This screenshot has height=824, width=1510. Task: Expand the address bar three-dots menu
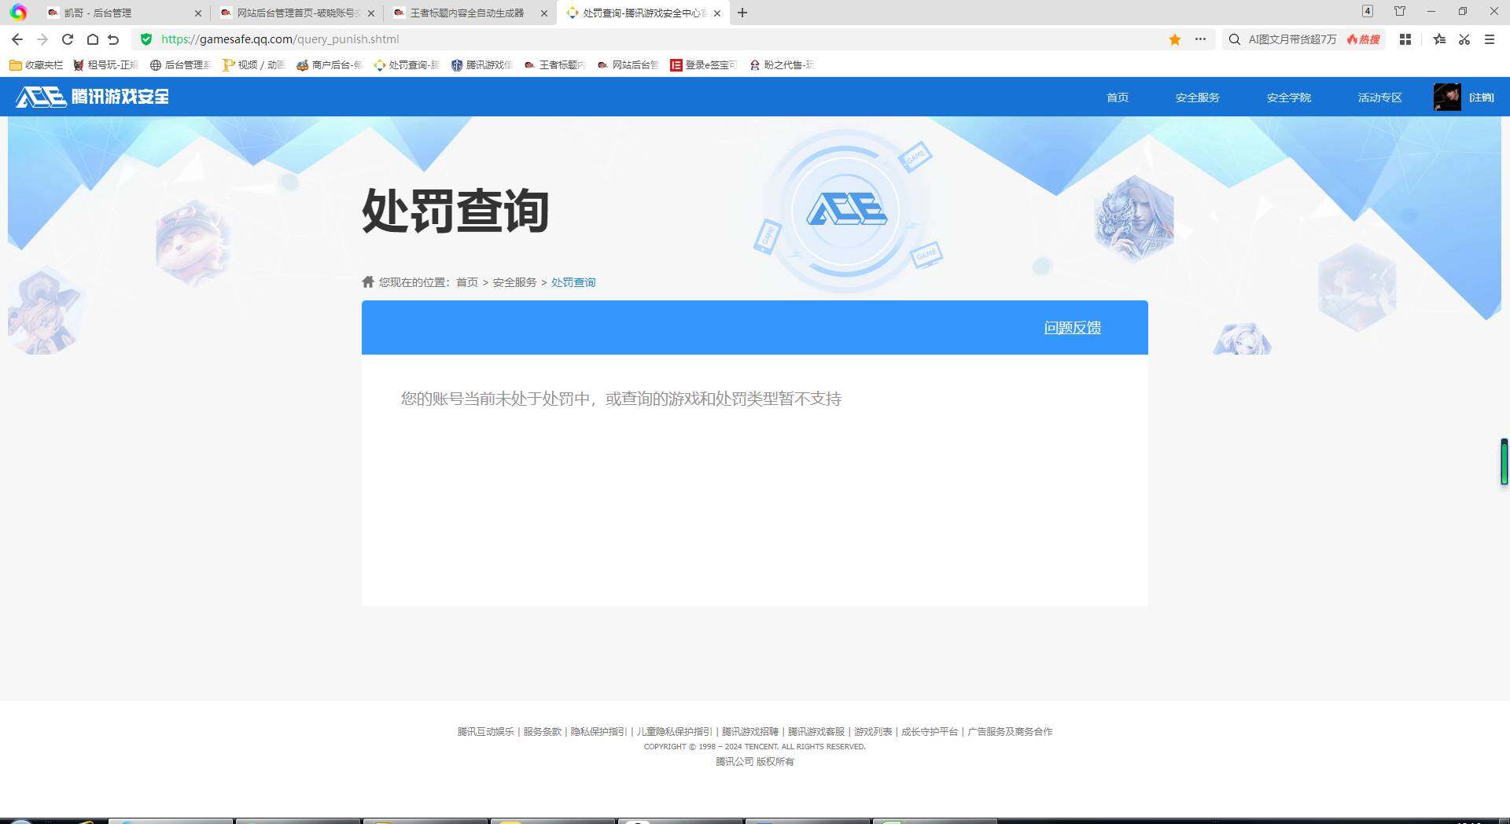(x=1200, y=39)
